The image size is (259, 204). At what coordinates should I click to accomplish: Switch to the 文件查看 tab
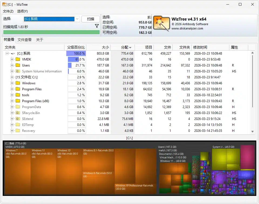pos(25,40)
